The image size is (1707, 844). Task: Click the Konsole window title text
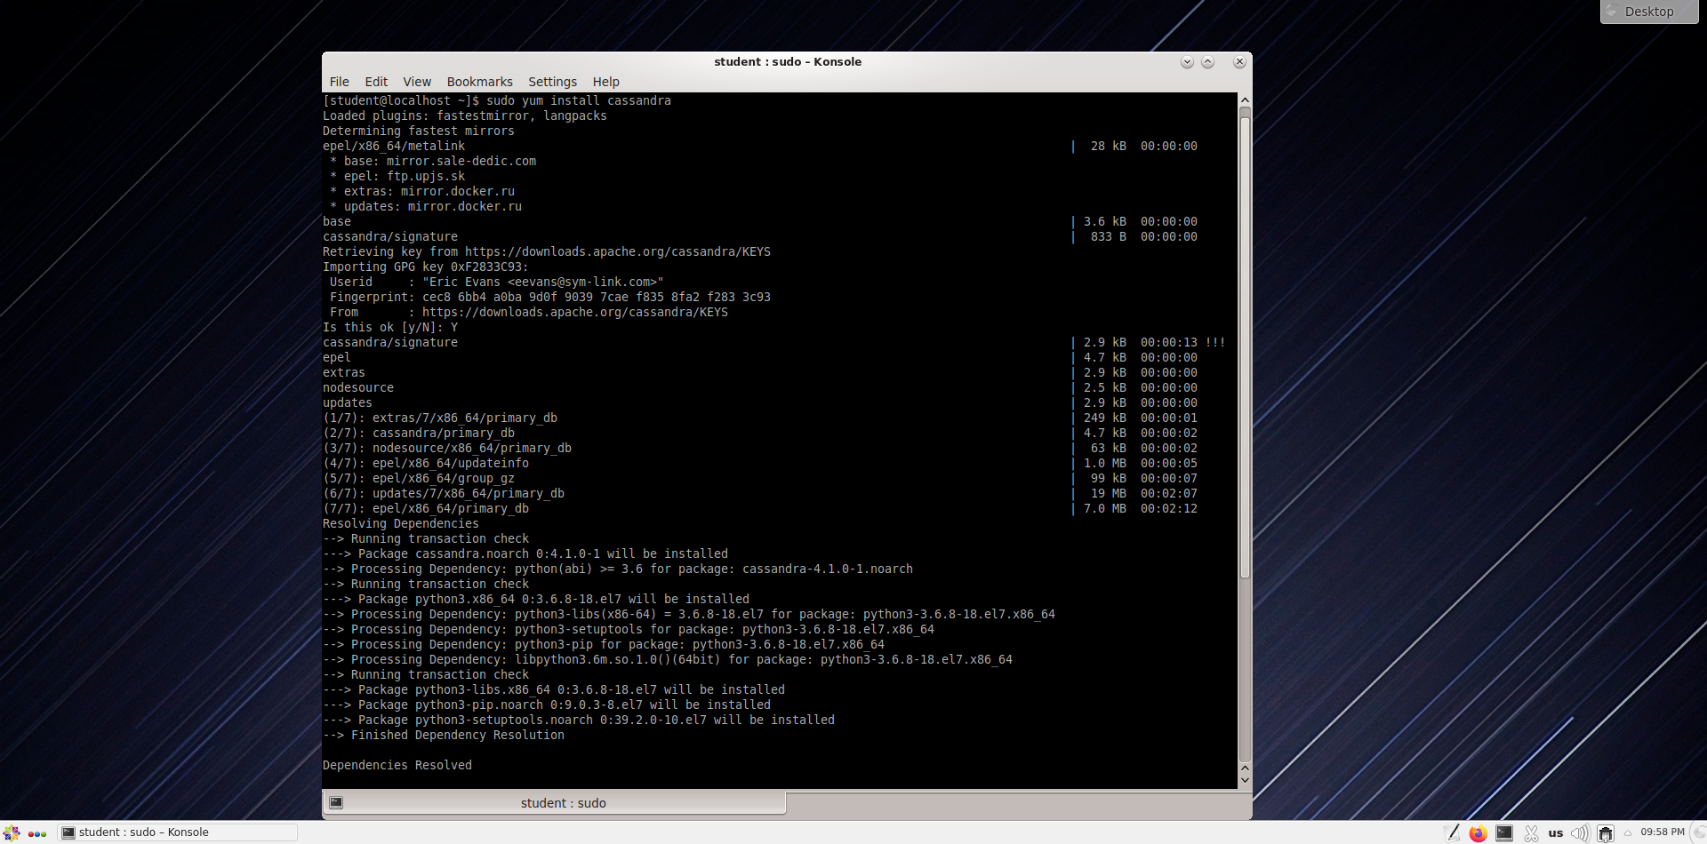788,61
